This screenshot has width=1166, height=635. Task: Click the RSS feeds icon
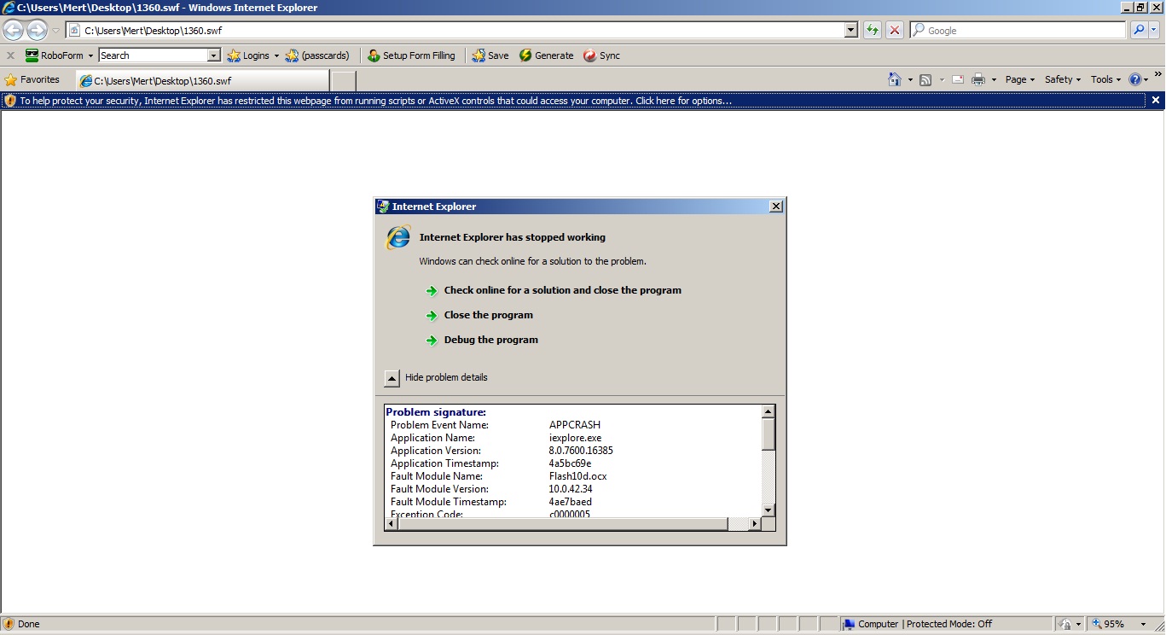click(925, 80)
